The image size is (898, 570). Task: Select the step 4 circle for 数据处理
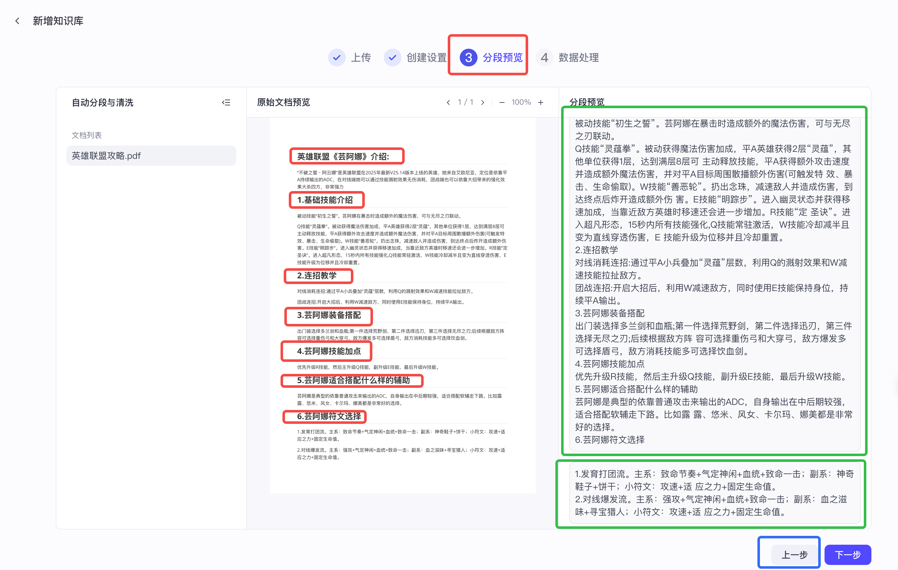coord(545,57)
